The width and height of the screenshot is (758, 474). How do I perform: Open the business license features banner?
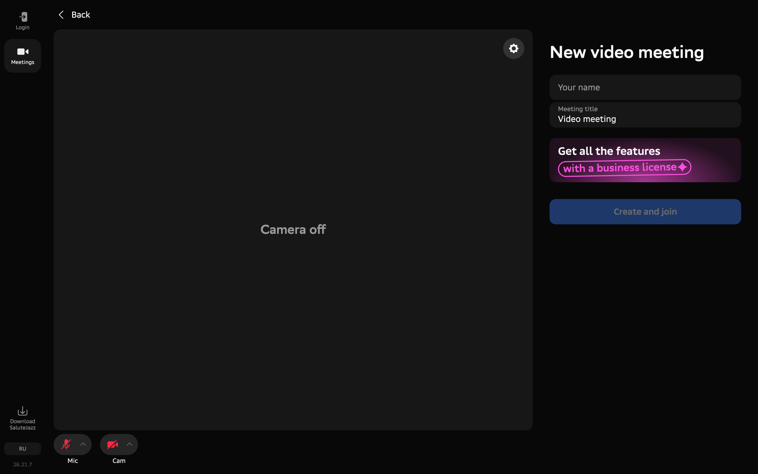(645, 160)
